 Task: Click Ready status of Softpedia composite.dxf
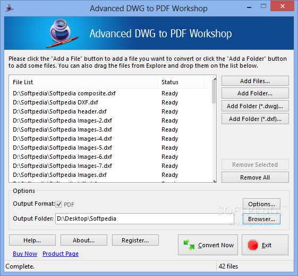click(x=169, y=93)
